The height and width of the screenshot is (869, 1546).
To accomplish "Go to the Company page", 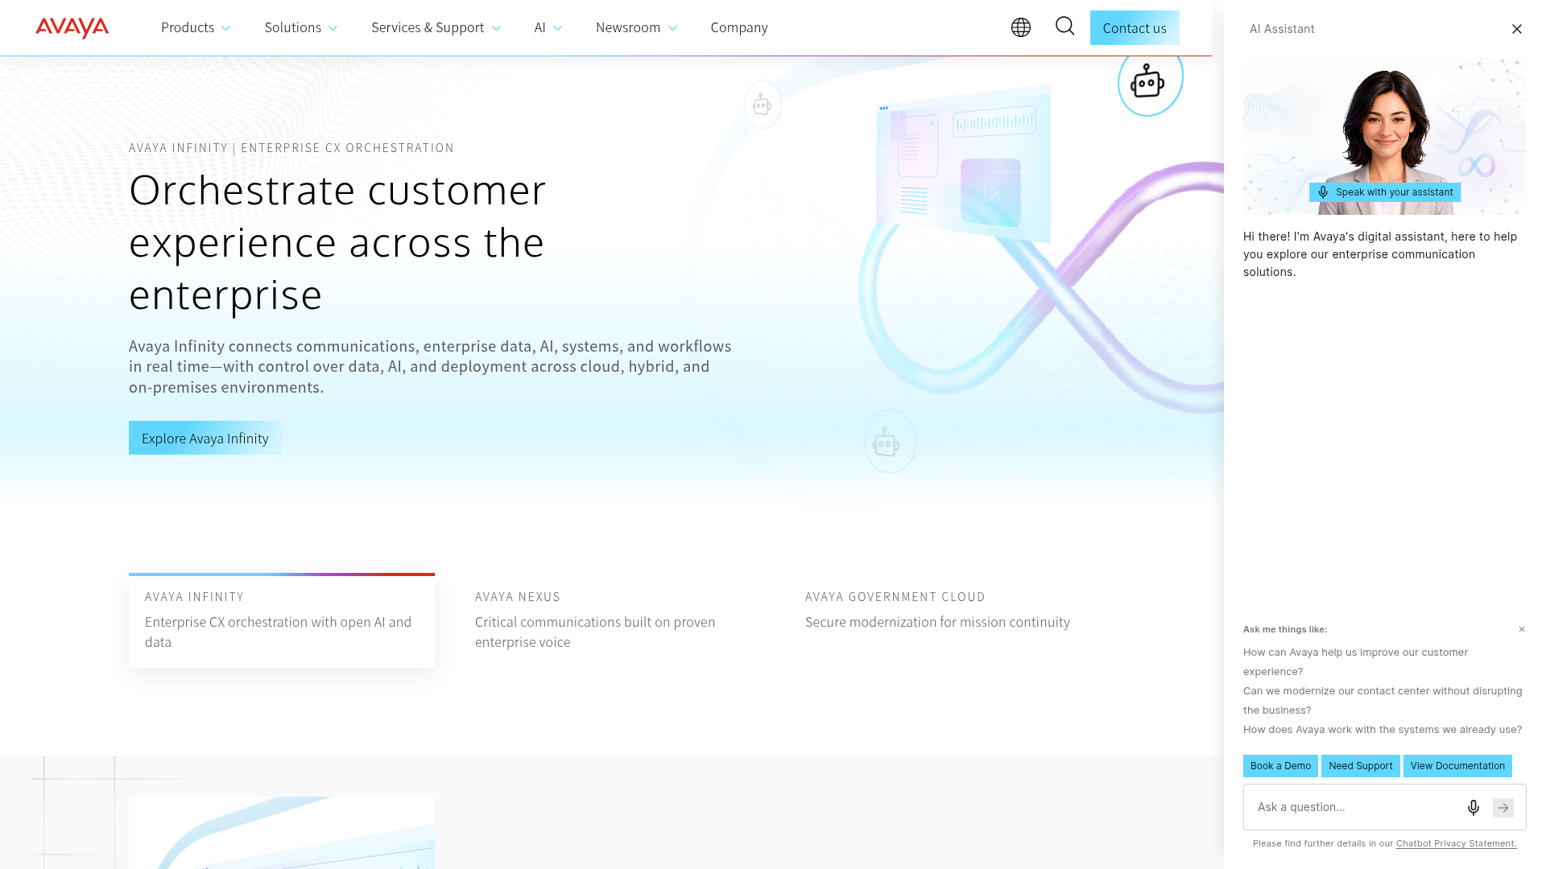I will click(739, 27).
